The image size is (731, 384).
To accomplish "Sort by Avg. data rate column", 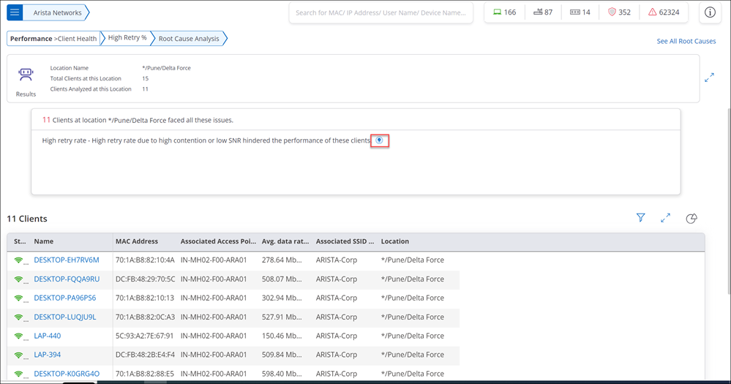I will point(285,241).
